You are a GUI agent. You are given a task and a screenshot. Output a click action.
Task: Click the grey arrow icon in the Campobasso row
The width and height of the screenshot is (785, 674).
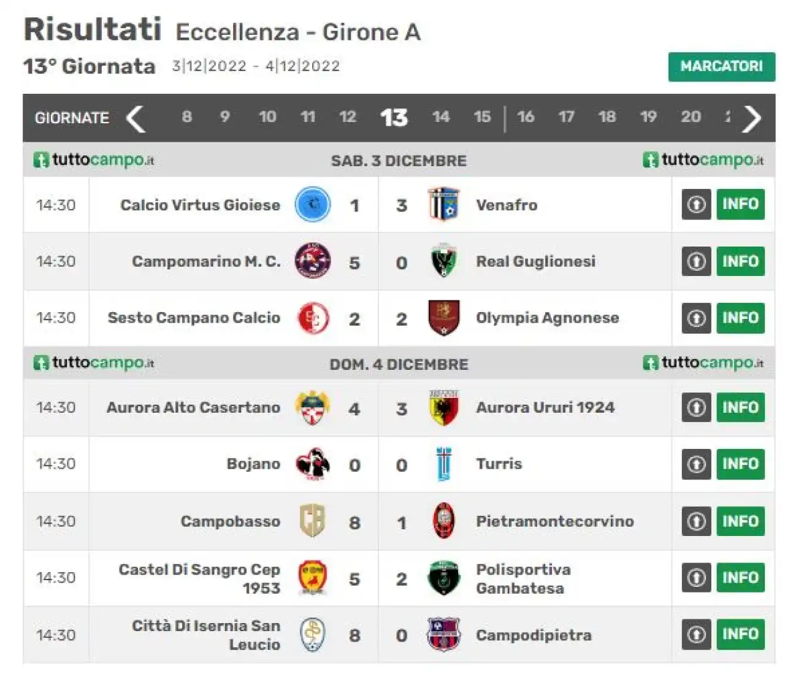[696, 521]
